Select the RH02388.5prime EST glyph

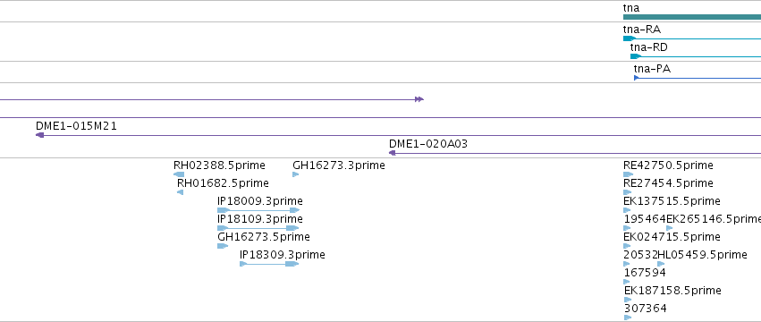(x=179, y=174)
